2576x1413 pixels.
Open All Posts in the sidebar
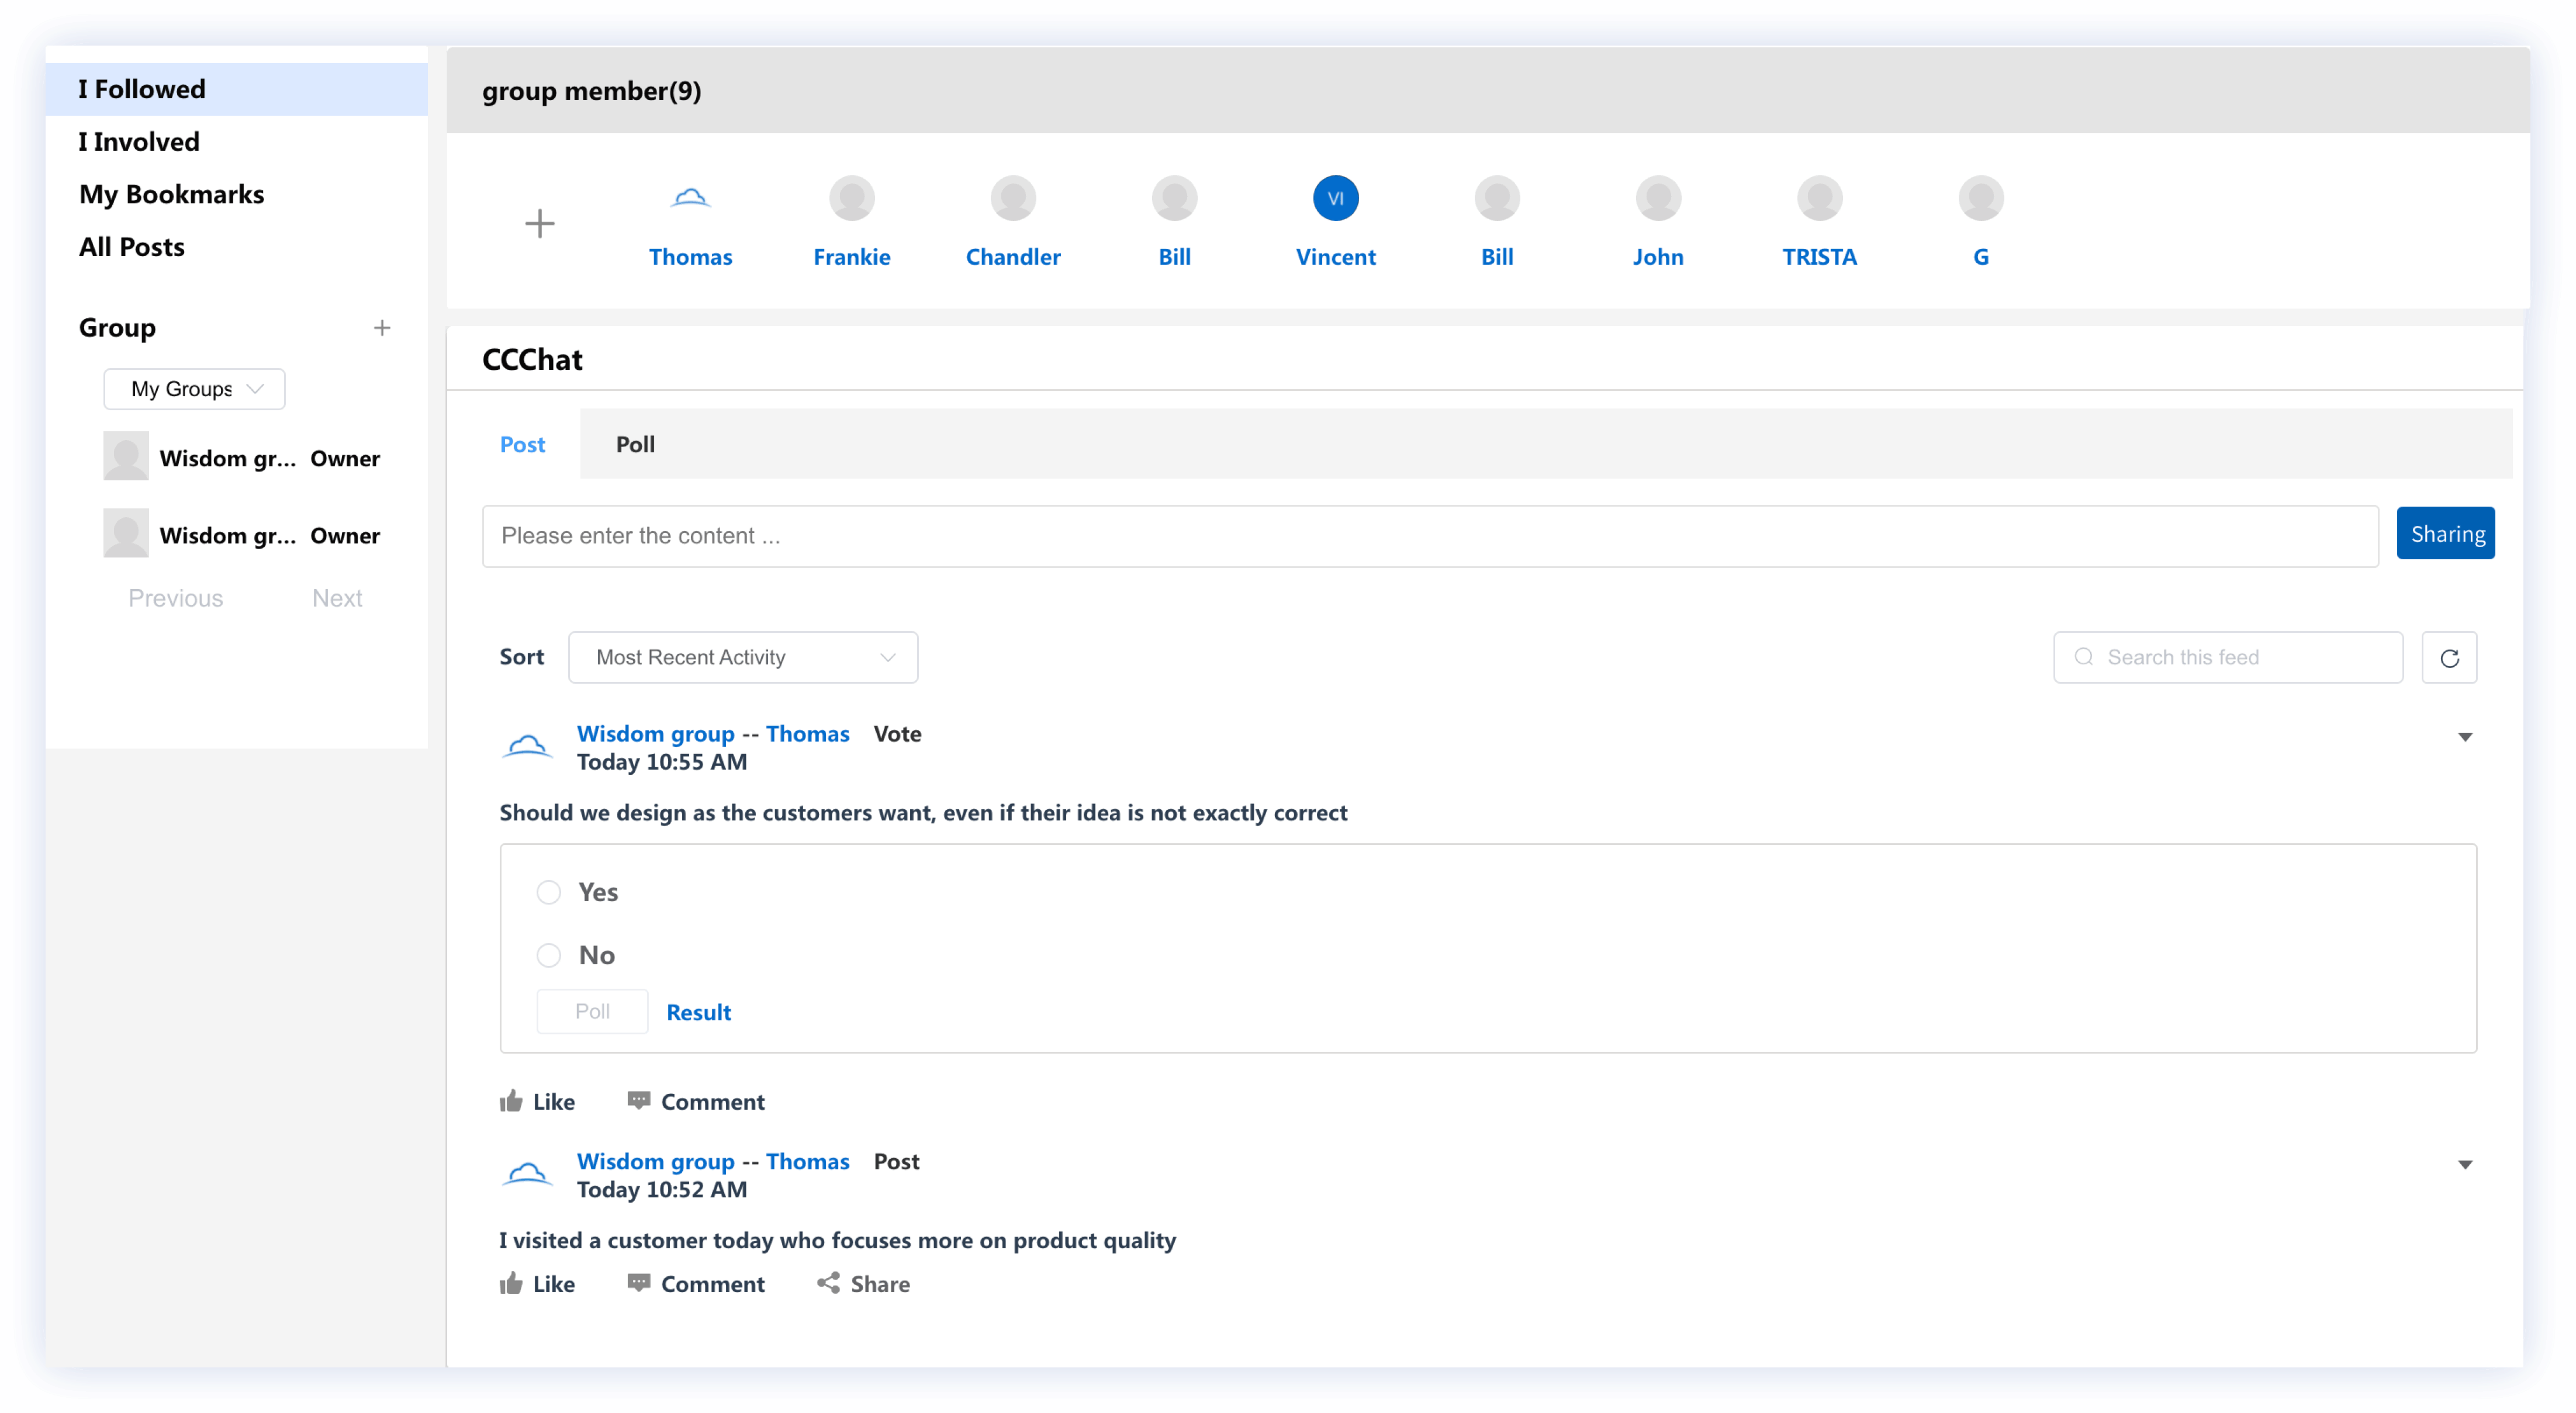point(131,247)
